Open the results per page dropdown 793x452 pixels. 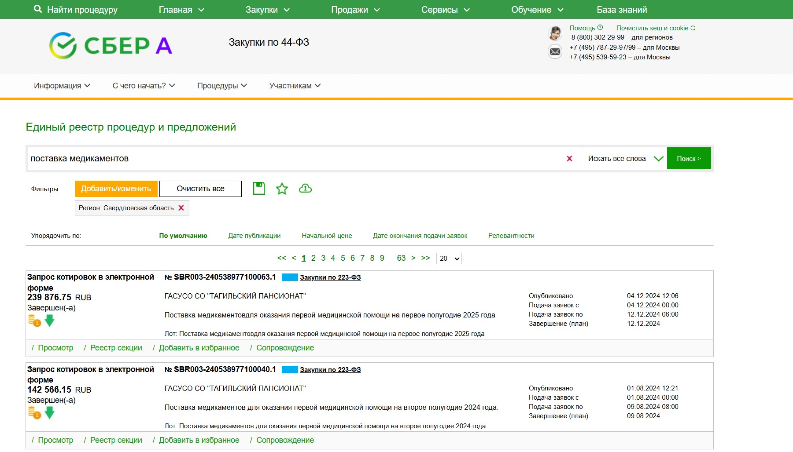coord(449,259)
